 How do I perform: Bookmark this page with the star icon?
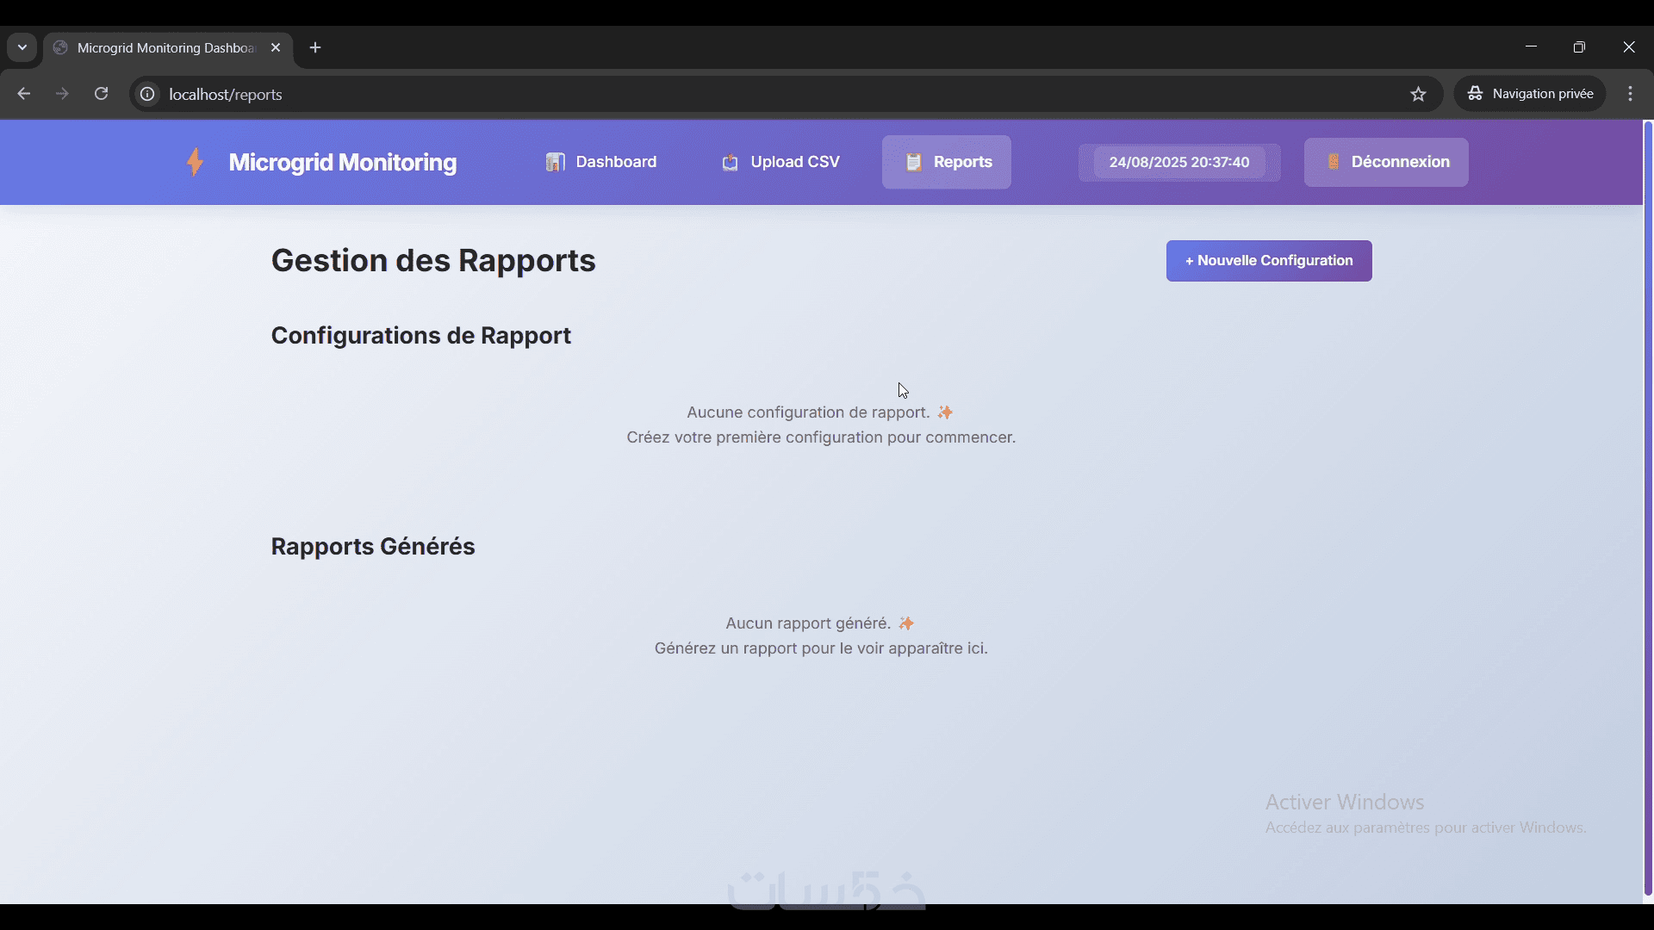point(1418,94)
